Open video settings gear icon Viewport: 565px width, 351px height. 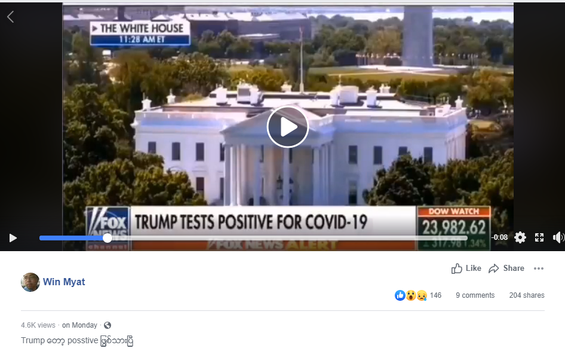pyautogui.click(x=520, y=237)
